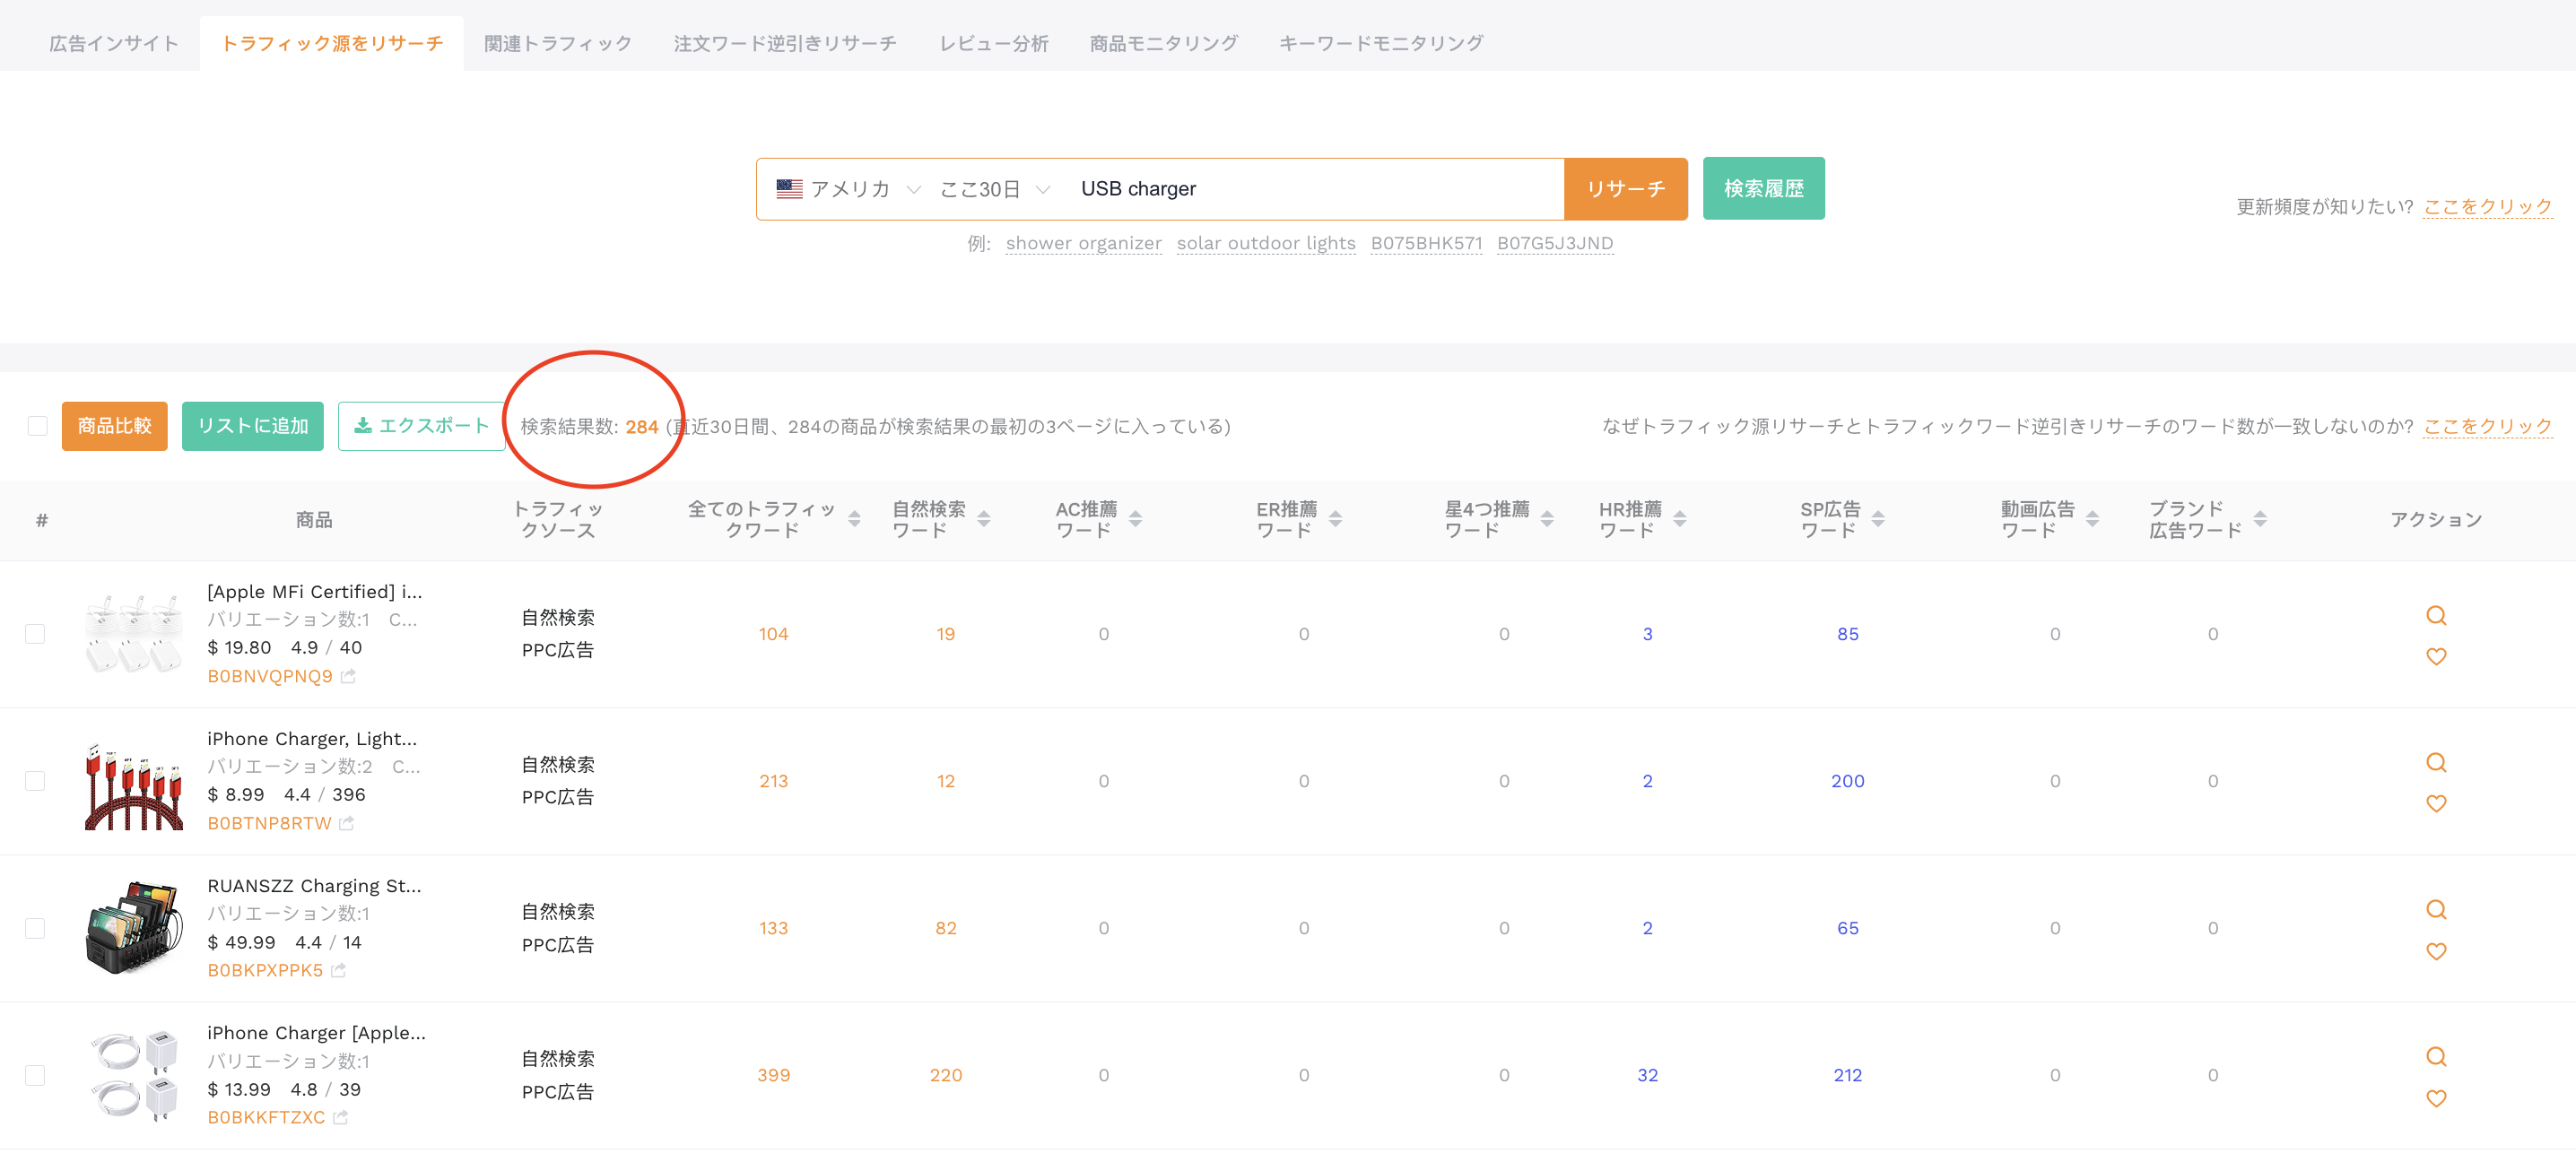Switch to 広告インサイト tab
The image size is (2576, 1162).
[114, 43]
